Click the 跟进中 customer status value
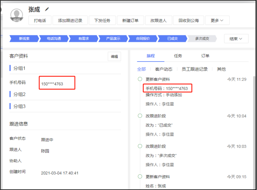This screenshot has height=190, width=257. [47, 140]
